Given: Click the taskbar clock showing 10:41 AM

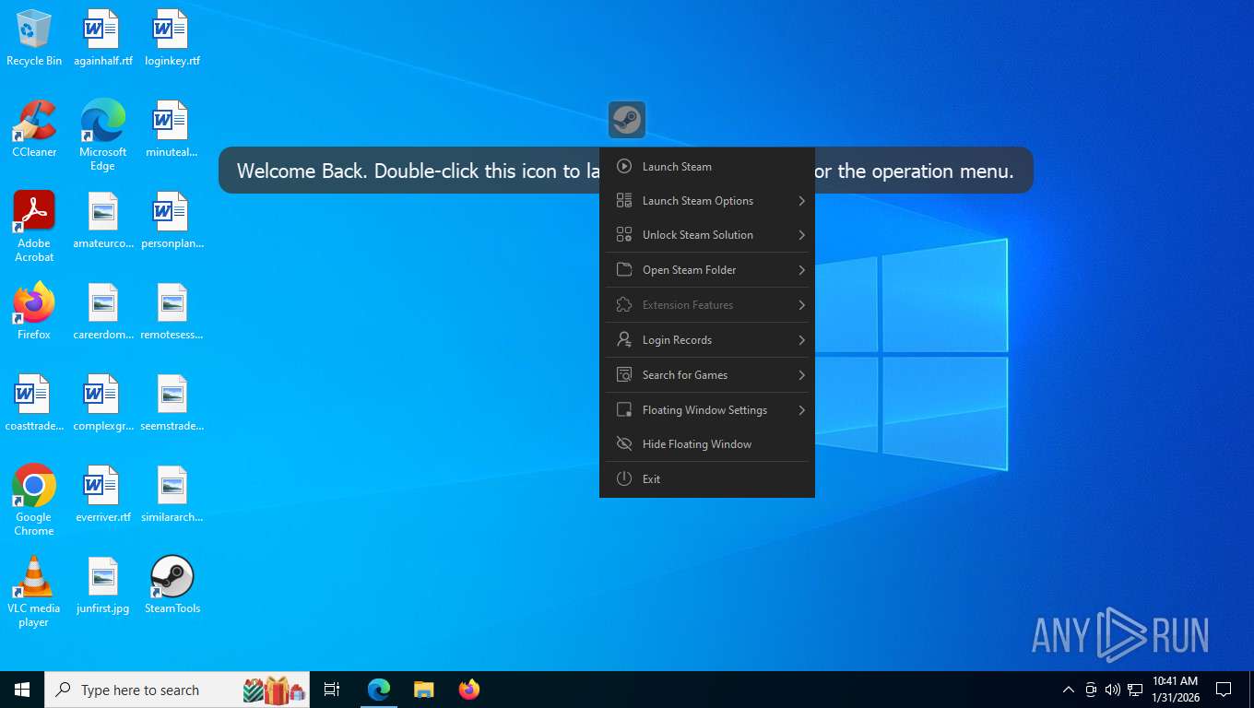Looking at the screenshot, I should (x=1176, y=690).
